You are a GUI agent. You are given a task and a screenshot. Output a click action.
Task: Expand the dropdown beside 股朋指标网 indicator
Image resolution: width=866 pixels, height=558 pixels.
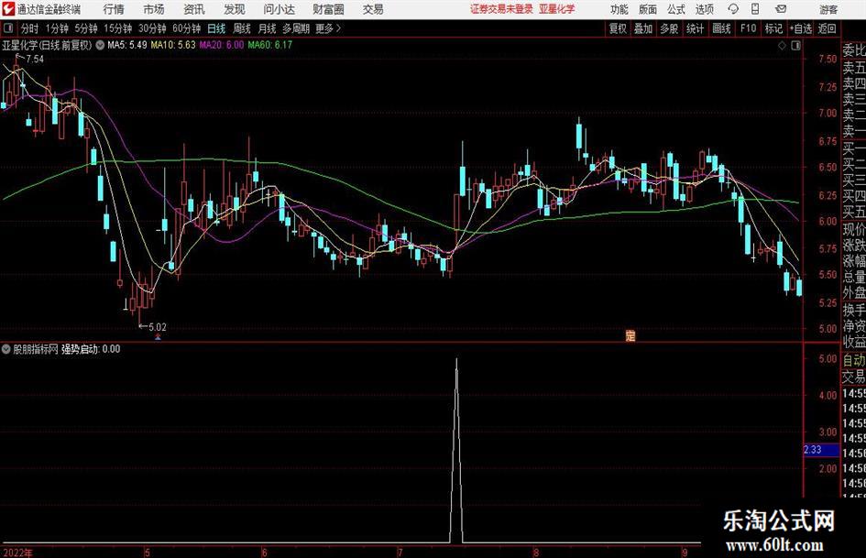click(6, 349)
